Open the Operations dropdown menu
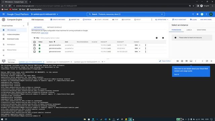 tap(162, 19)
